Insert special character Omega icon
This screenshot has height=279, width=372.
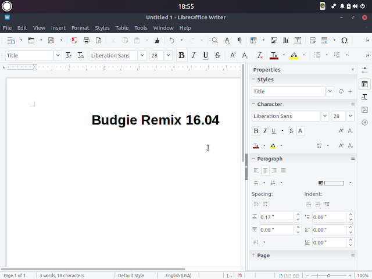tap(345, 40)
